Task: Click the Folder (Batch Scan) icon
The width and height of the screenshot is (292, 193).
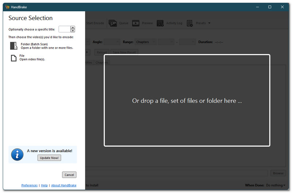Action: tap(14, 46)
